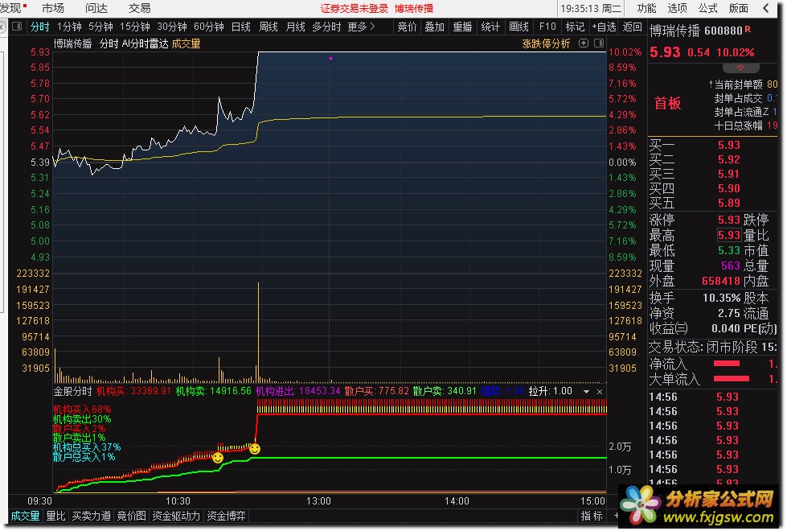Open the 功能 menu
This screenshot has width=787, height=531.
coord(646,8)
